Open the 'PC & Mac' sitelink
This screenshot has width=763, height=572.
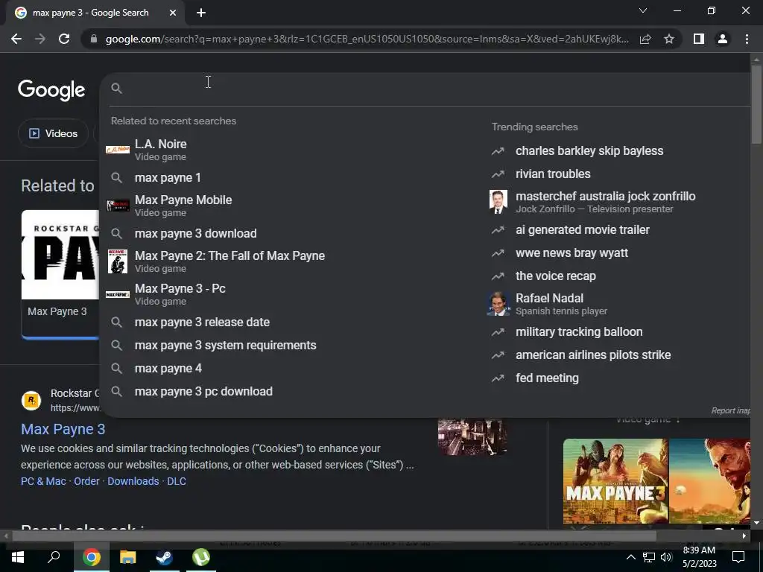[43, 481]
